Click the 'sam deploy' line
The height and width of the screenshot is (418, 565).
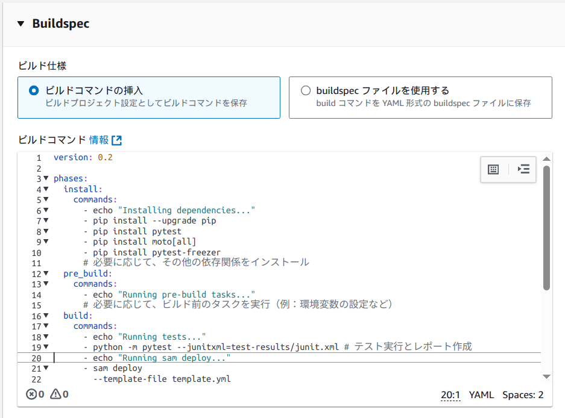[113, 369]
